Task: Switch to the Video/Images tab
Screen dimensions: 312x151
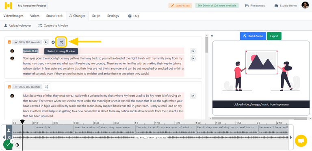Action: (x=13, y=16)
